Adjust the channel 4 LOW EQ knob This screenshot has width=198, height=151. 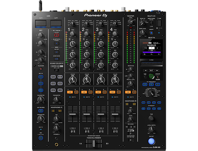click(x=115, y=65)
